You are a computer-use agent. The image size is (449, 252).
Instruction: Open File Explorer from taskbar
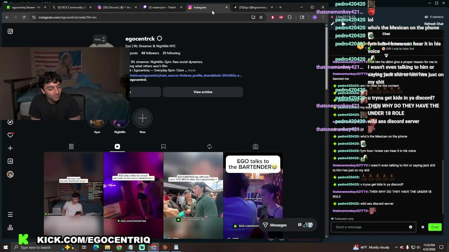[107, 247]
